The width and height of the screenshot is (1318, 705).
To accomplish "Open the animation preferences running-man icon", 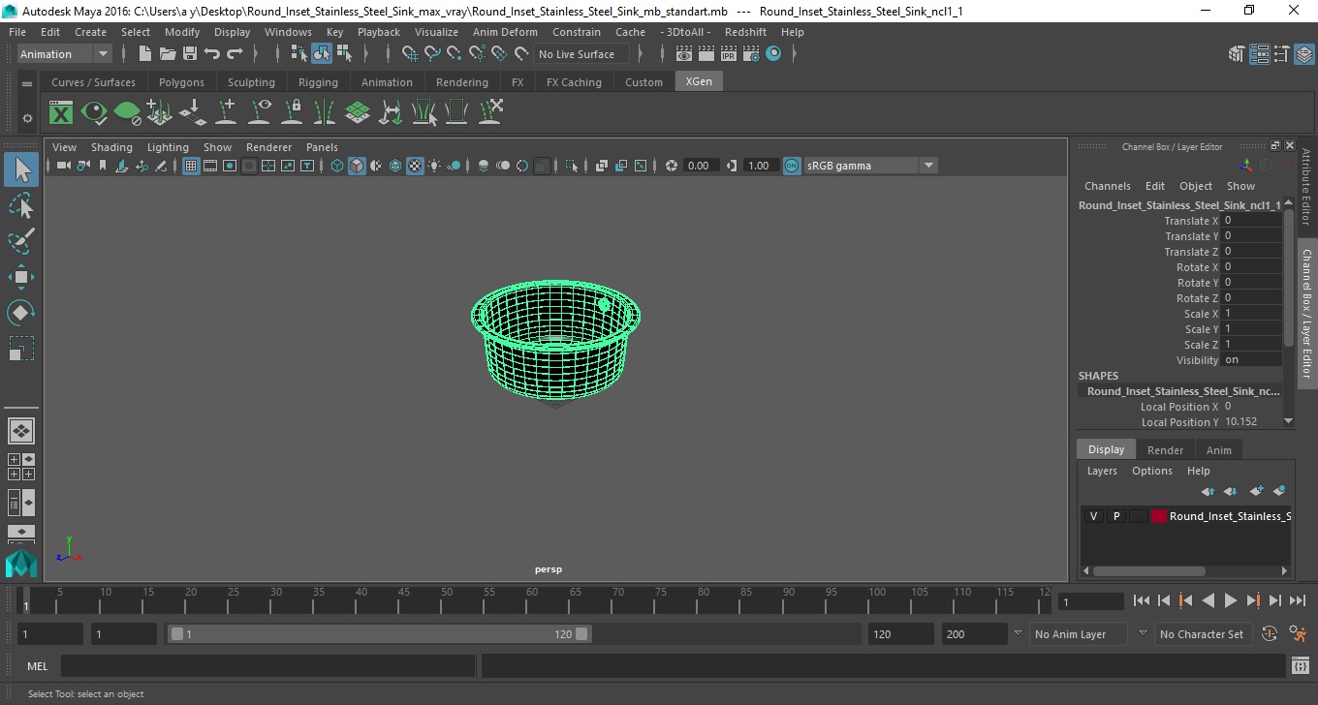I will pos(1299,634).
